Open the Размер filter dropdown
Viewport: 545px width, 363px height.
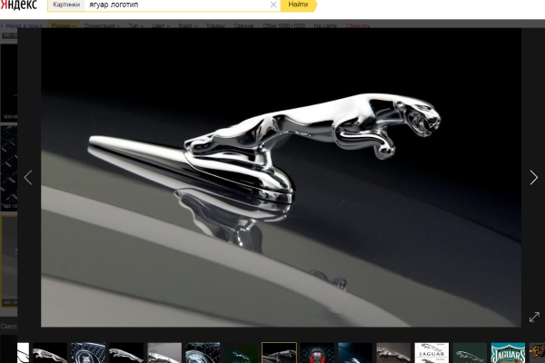point(64,25)
